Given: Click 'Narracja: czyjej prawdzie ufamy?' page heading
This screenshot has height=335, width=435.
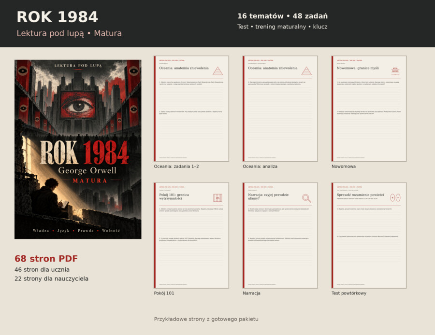Looking at the screenshot, I should 268,196.
